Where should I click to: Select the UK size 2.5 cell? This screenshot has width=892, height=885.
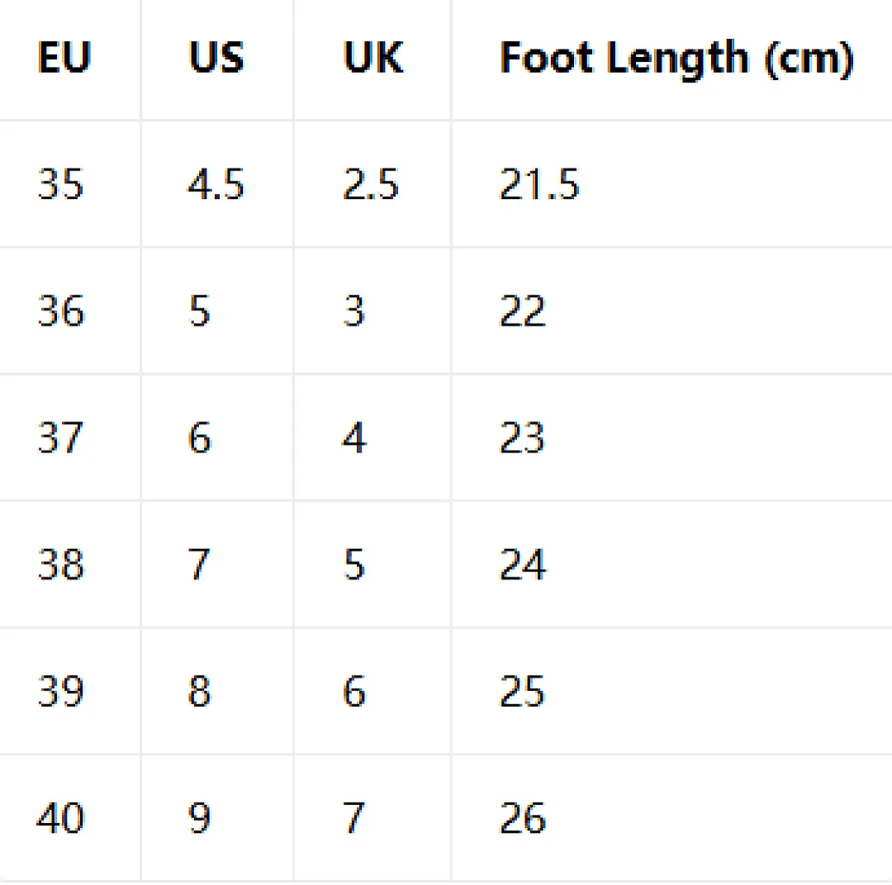click(x=370, y=184)
